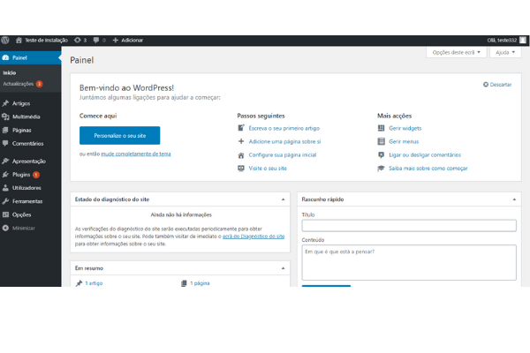Viewport: 530px width, 353px height.
Task: Click the Plugins update count badge
Action: pyautogui.click(x=36, y=175)
